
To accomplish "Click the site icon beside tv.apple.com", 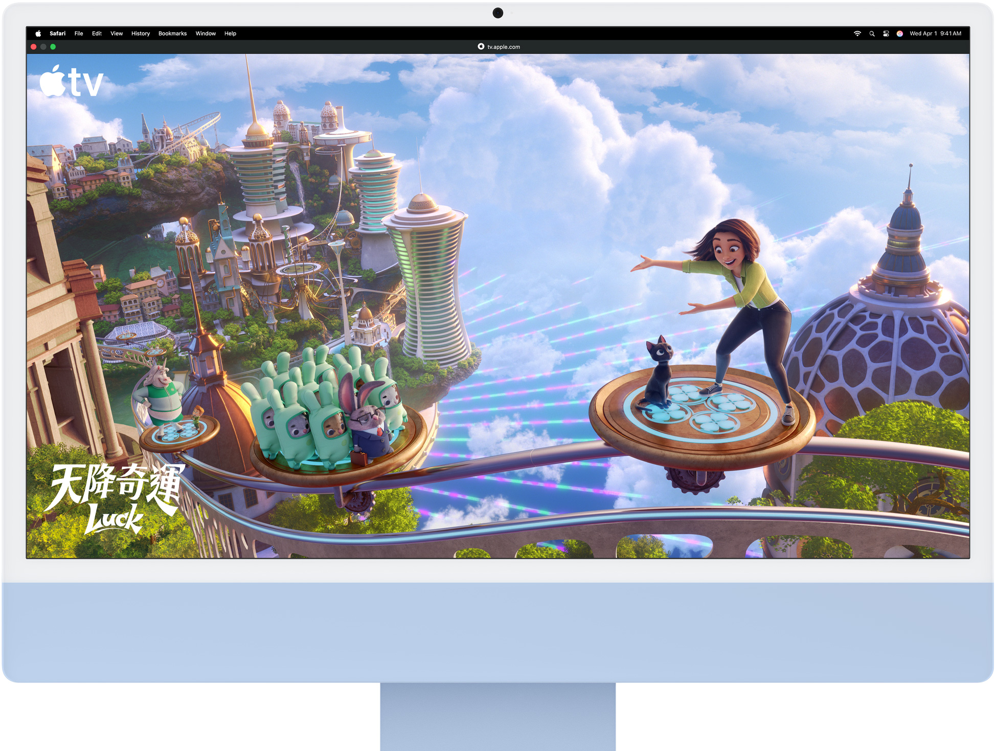I will (481, 47).
